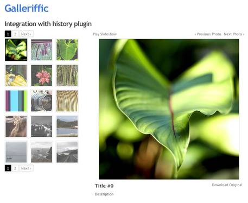The height and width of the screenshot is (203, 248).
Task: Open the purple striped leaf thumbnail
Action: coord(42,50)
